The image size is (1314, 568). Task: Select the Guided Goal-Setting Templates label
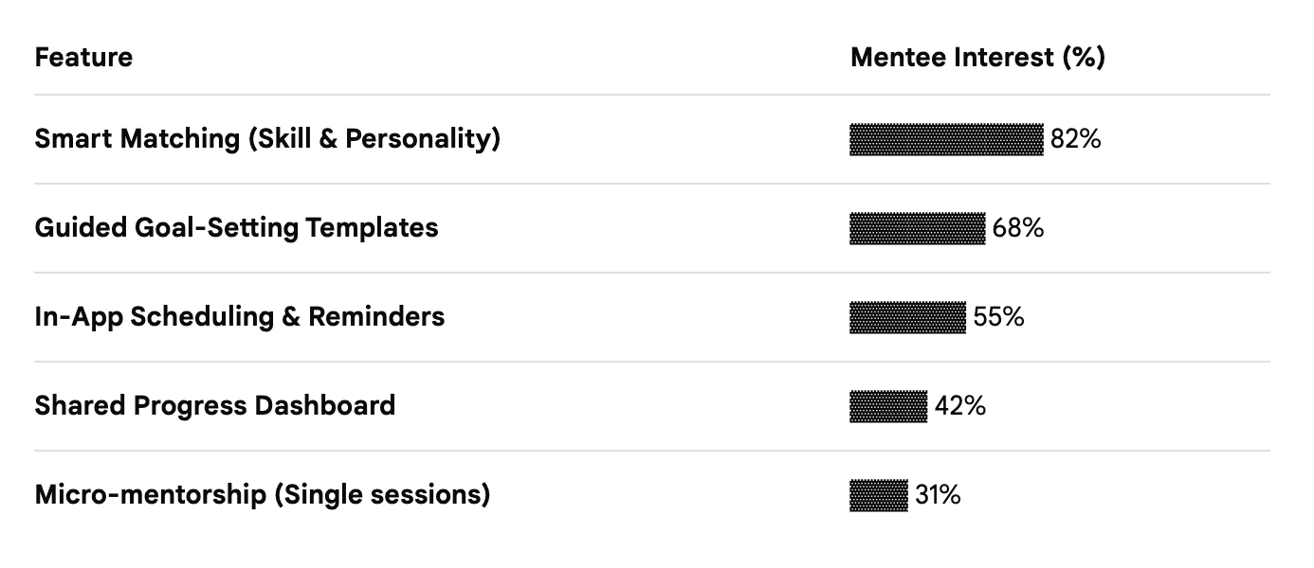(236, 228)
